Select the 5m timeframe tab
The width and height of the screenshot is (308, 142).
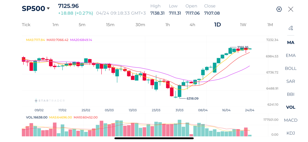[82, 25]
